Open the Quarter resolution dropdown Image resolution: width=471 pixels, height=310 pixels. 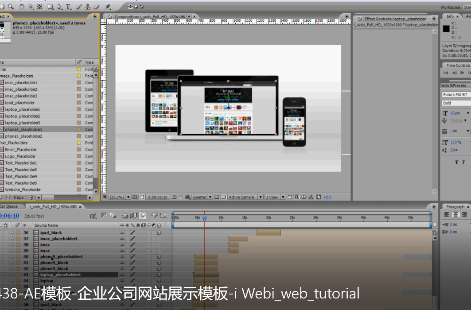[202, 197]
